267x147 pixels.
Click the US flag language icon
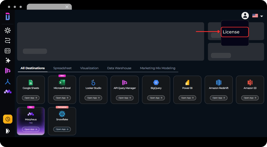(x=255, y=16)
